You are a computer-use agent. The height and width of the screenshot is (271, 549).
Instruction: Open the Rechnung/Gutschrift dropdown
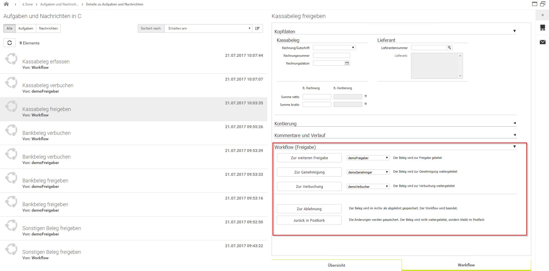[x=334, y=48]
